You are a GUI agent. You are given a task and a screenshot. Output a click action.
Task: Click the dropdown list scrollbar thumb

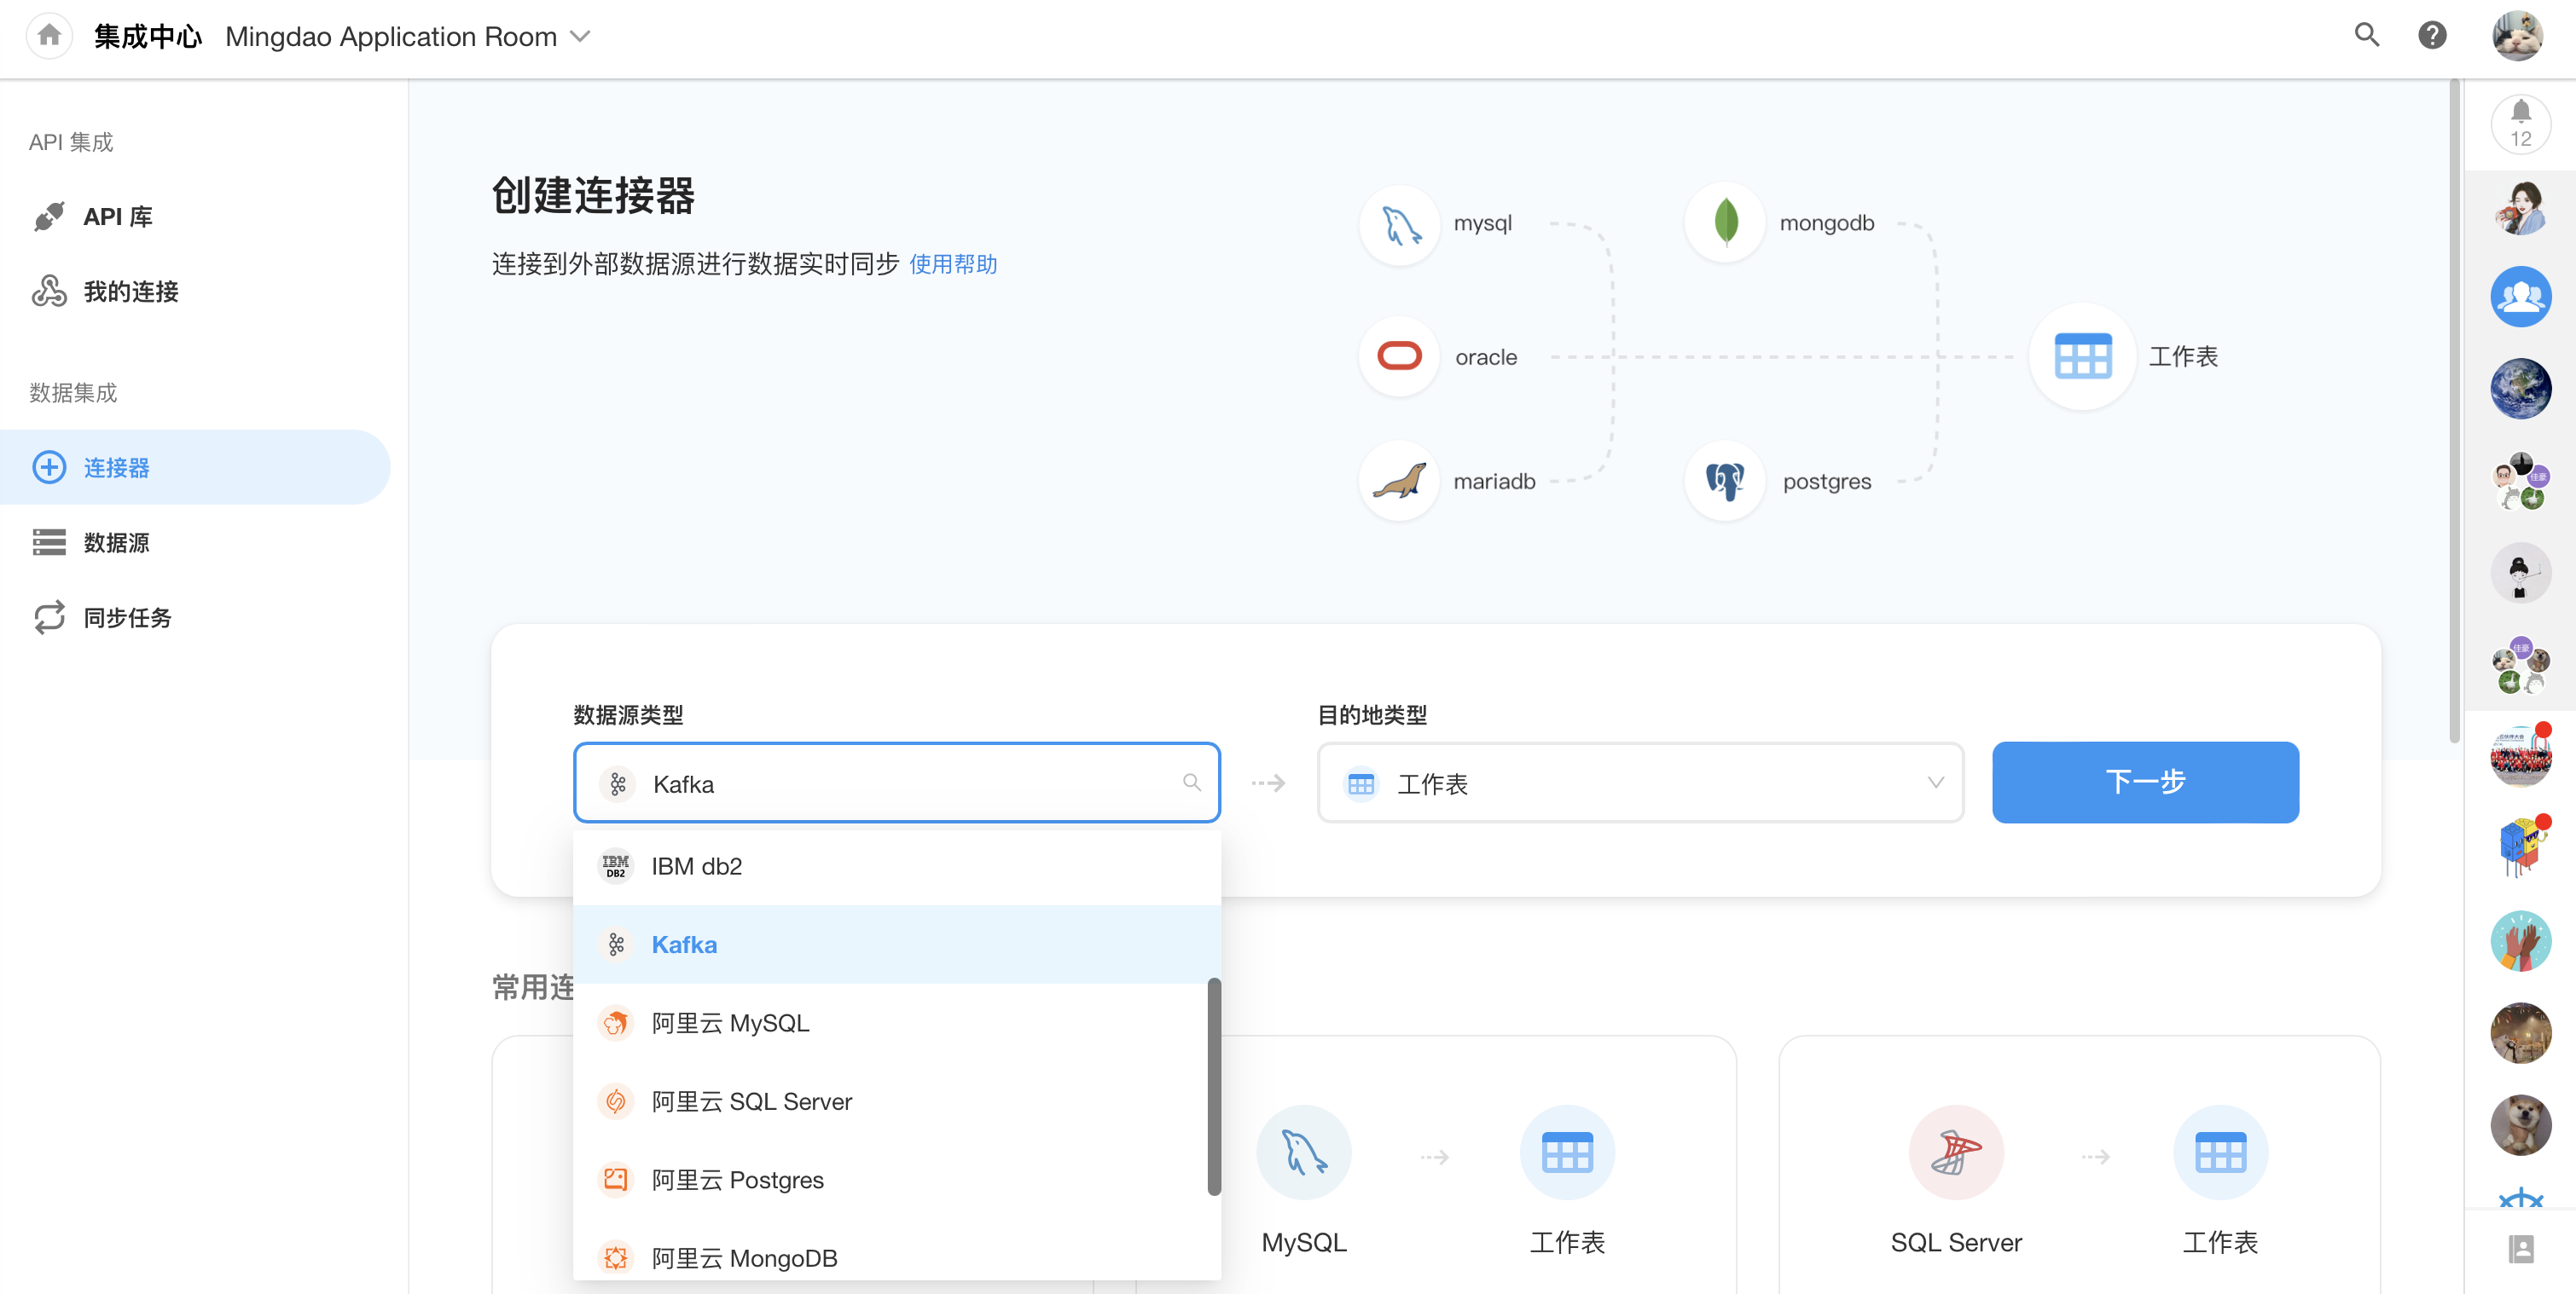tap(1213, 1085)
